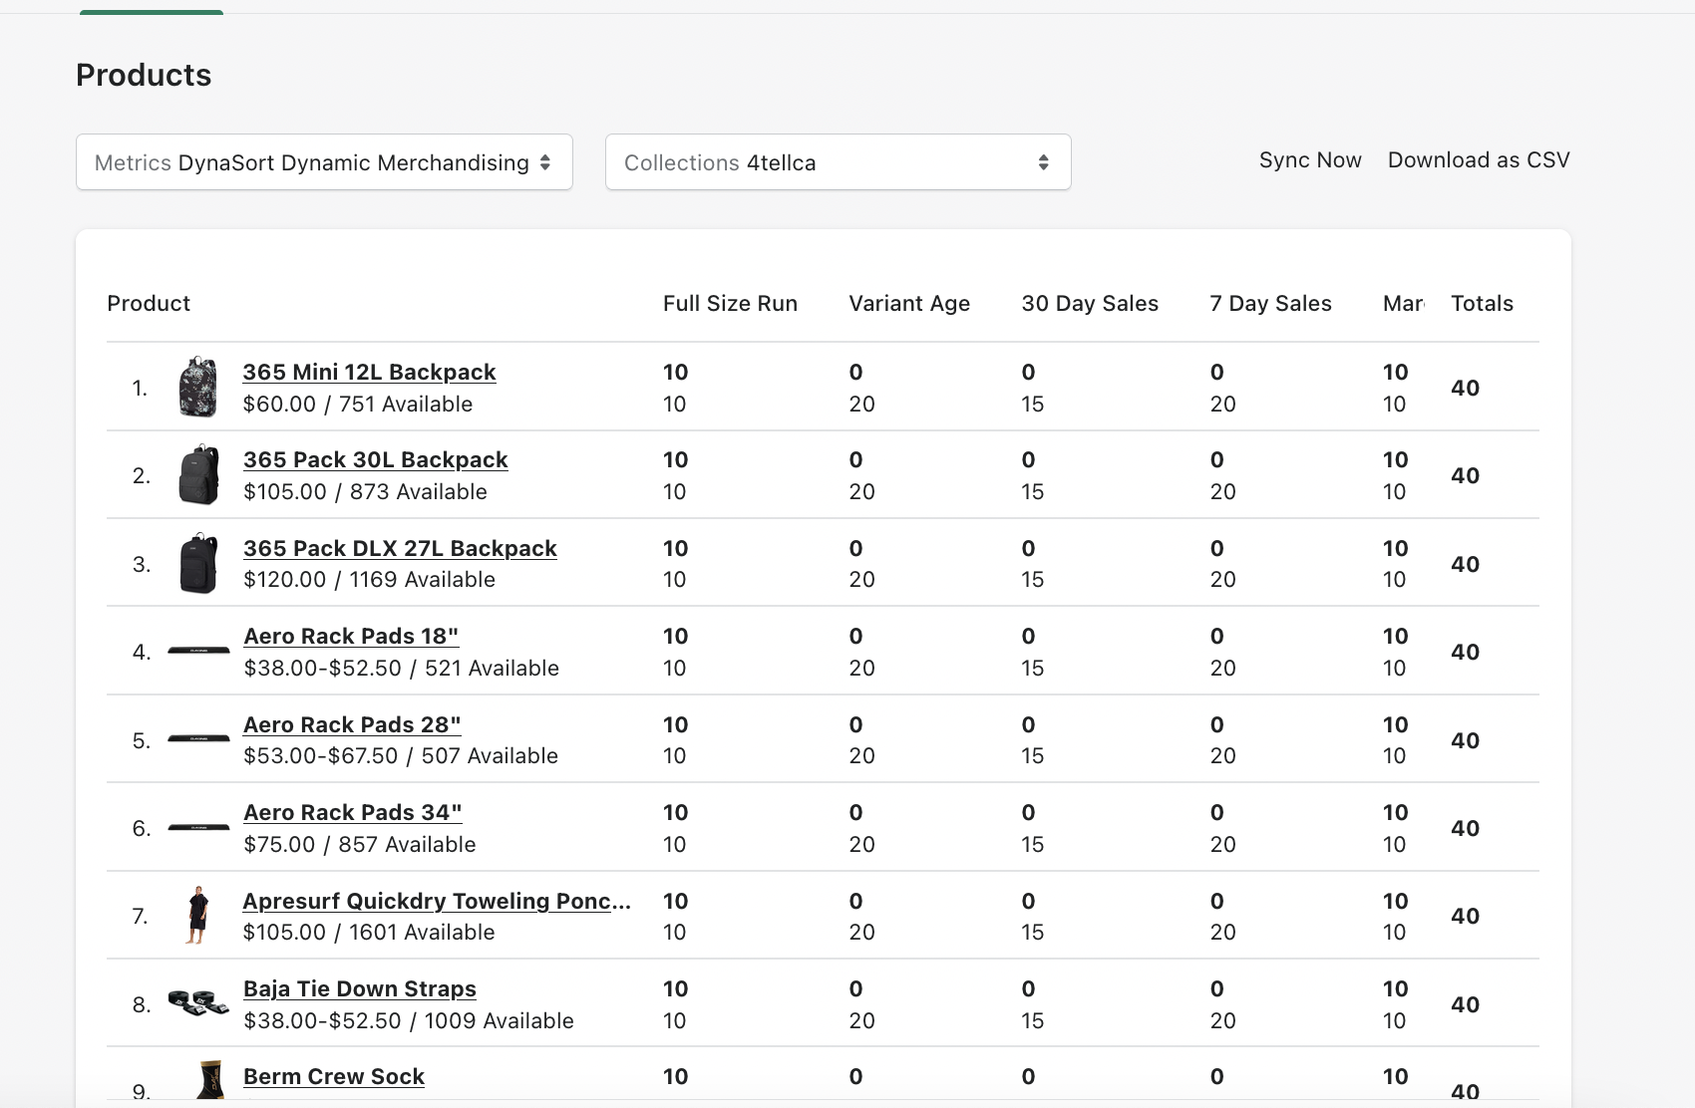1695x1108 pixels.
Task: Click the partially hidden Mar column header
Action: [1403, 304]
